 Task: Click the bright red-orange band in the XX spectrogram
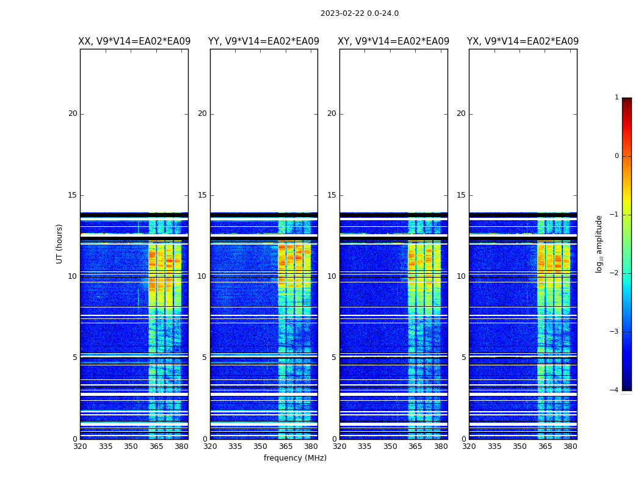pyautogui.click(x=153, y=254)
